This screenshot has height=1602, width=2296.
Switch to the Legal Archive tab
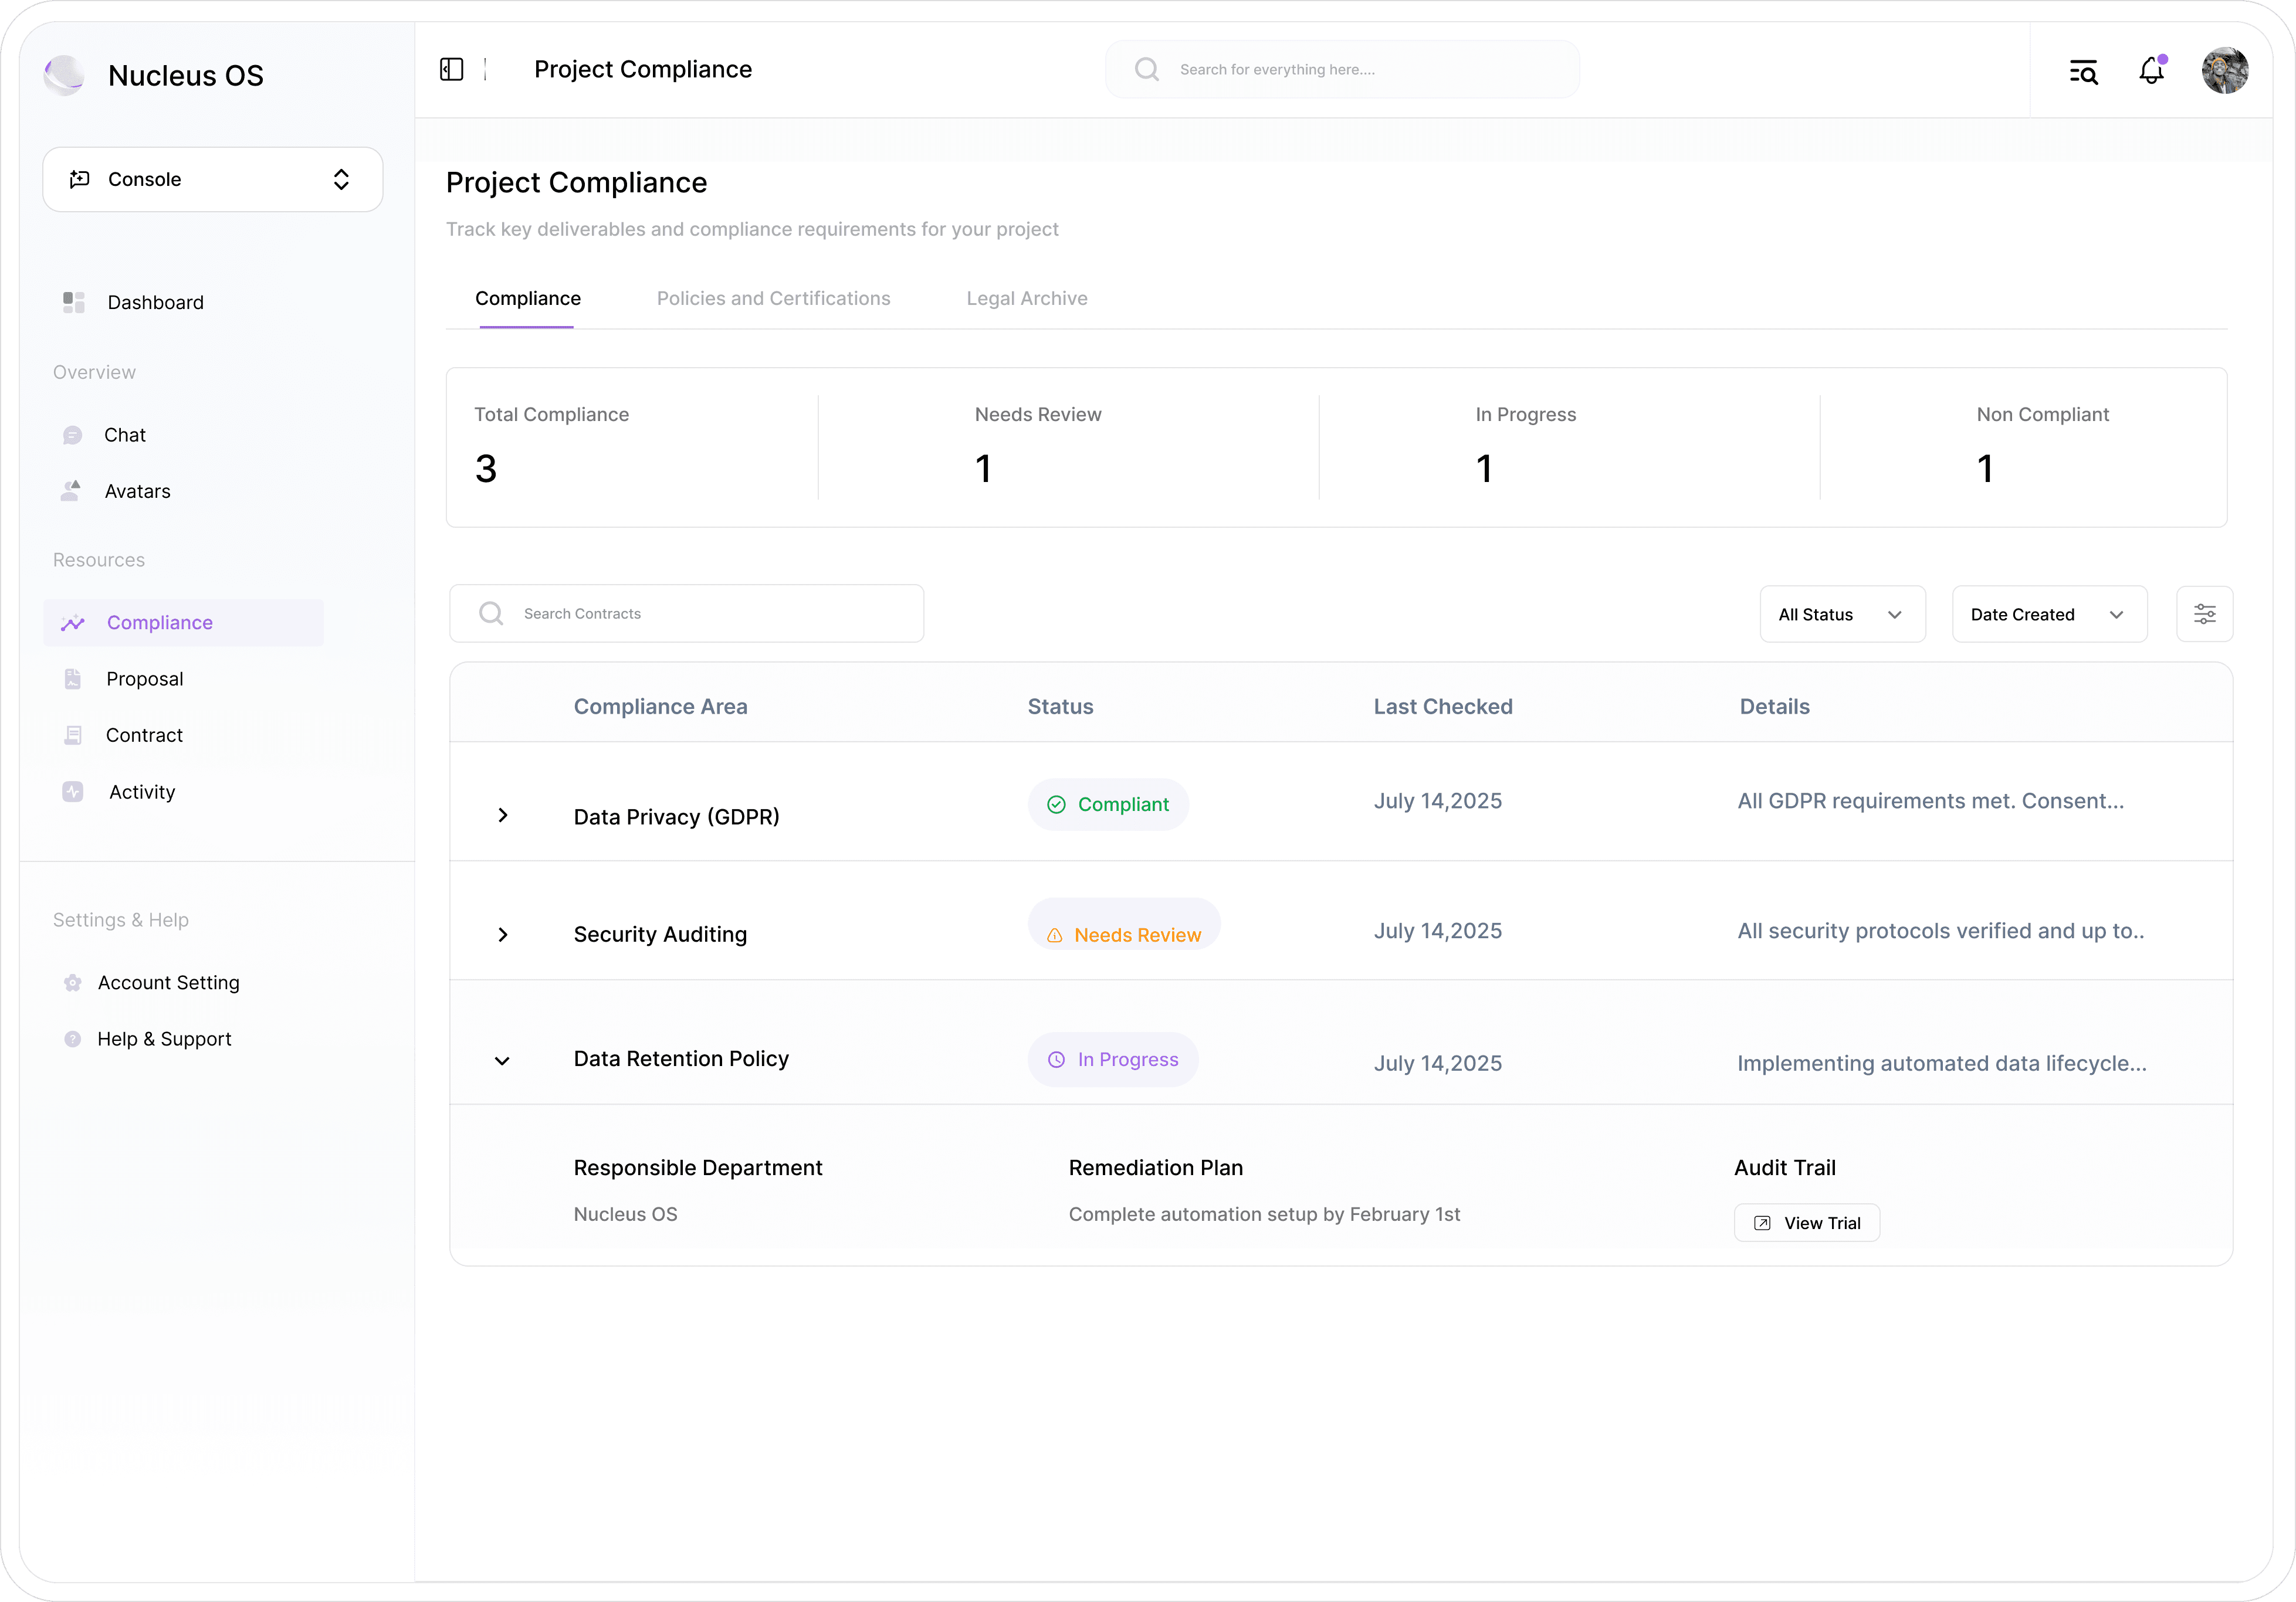(x=1026, y=298)
